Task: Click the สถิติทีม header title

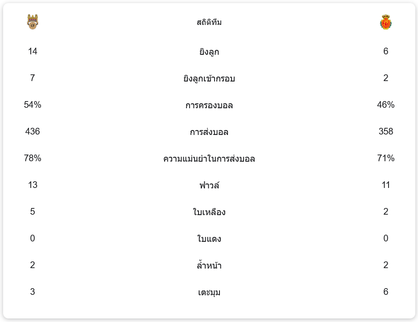Action: point(209,22)
